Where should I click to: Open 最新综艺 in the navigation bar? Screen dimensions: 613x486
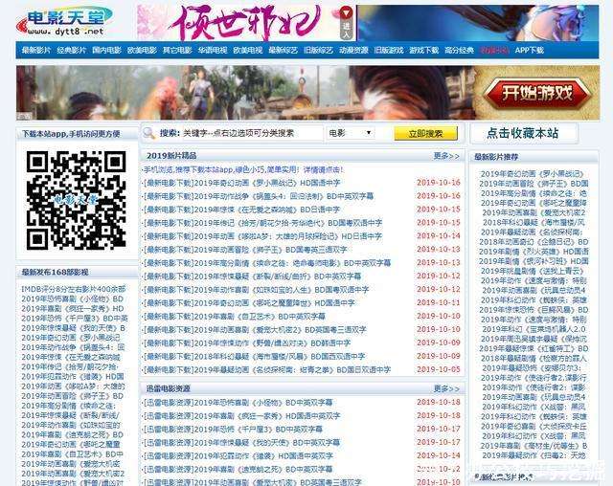[x=284, y=51]
